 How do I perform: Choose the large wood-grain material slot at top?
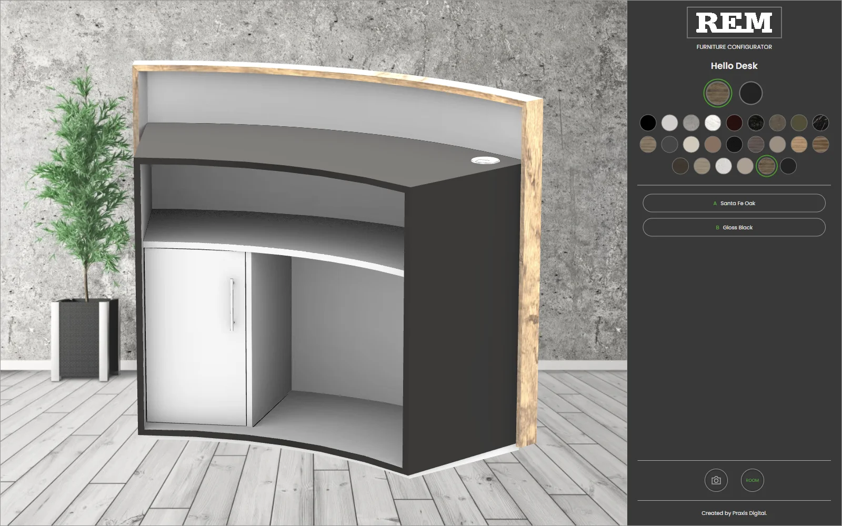click(718, 93)
